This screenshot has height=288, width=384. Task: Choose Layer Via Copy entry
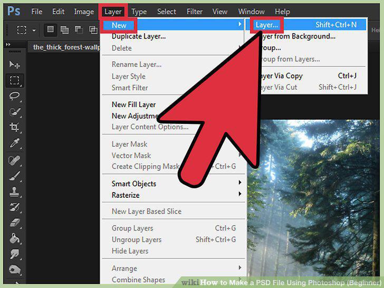click(x=306, y=76)
